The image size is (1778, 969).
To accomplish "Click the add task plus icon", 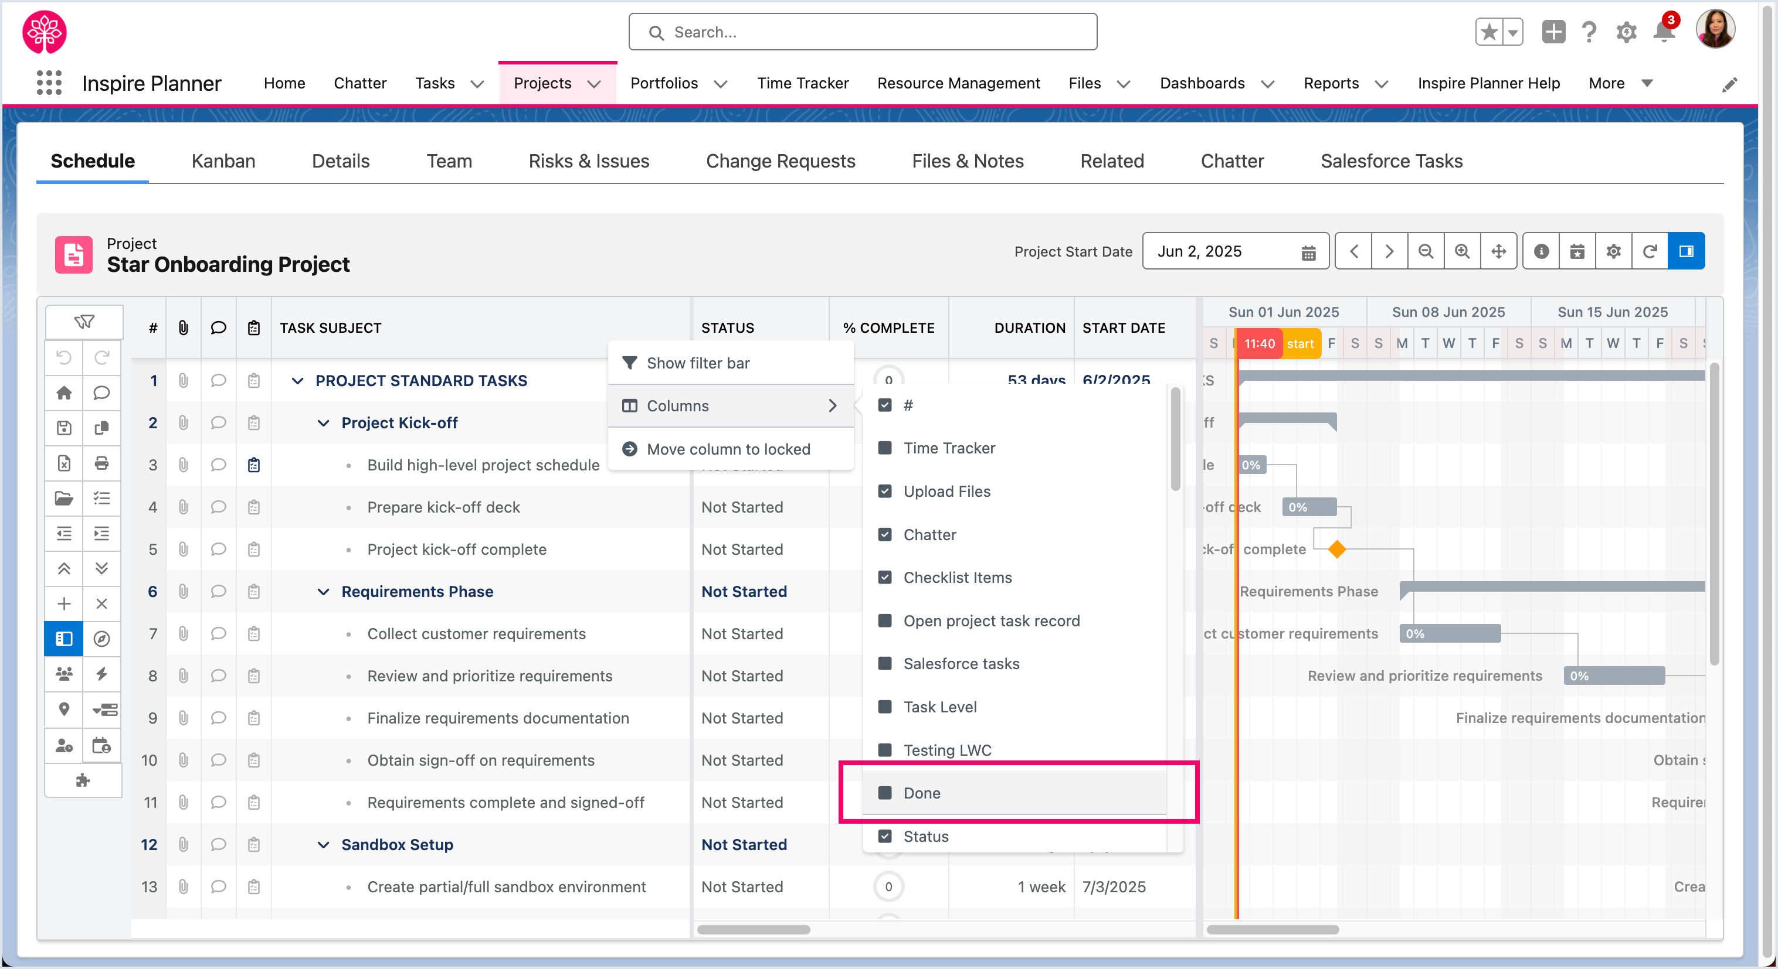I will point(64,603).
